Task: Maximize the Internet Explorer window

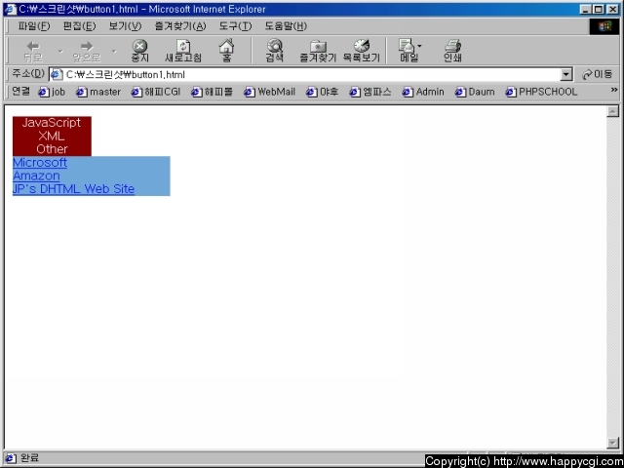Action: [x=598, y=9]
